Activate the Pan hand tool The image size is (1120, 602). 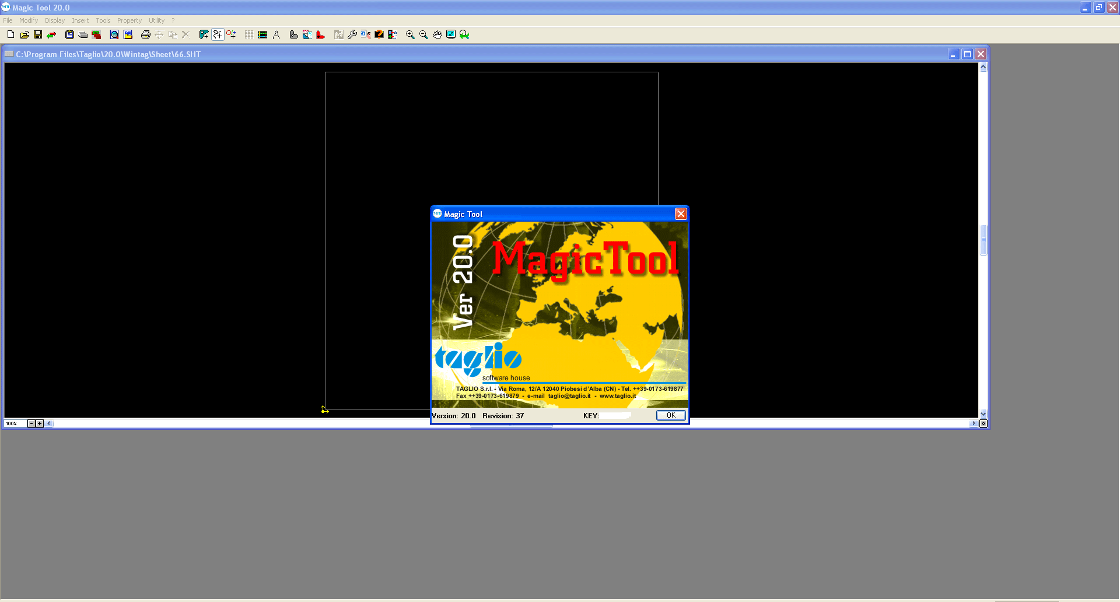coord(437,35)
